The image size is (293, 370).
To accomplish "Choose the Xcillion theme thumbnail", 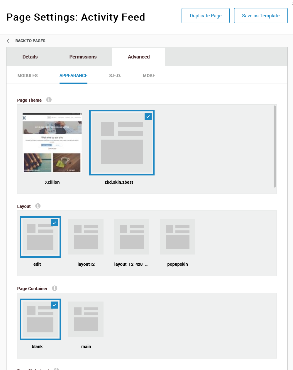I will point(52,143).
